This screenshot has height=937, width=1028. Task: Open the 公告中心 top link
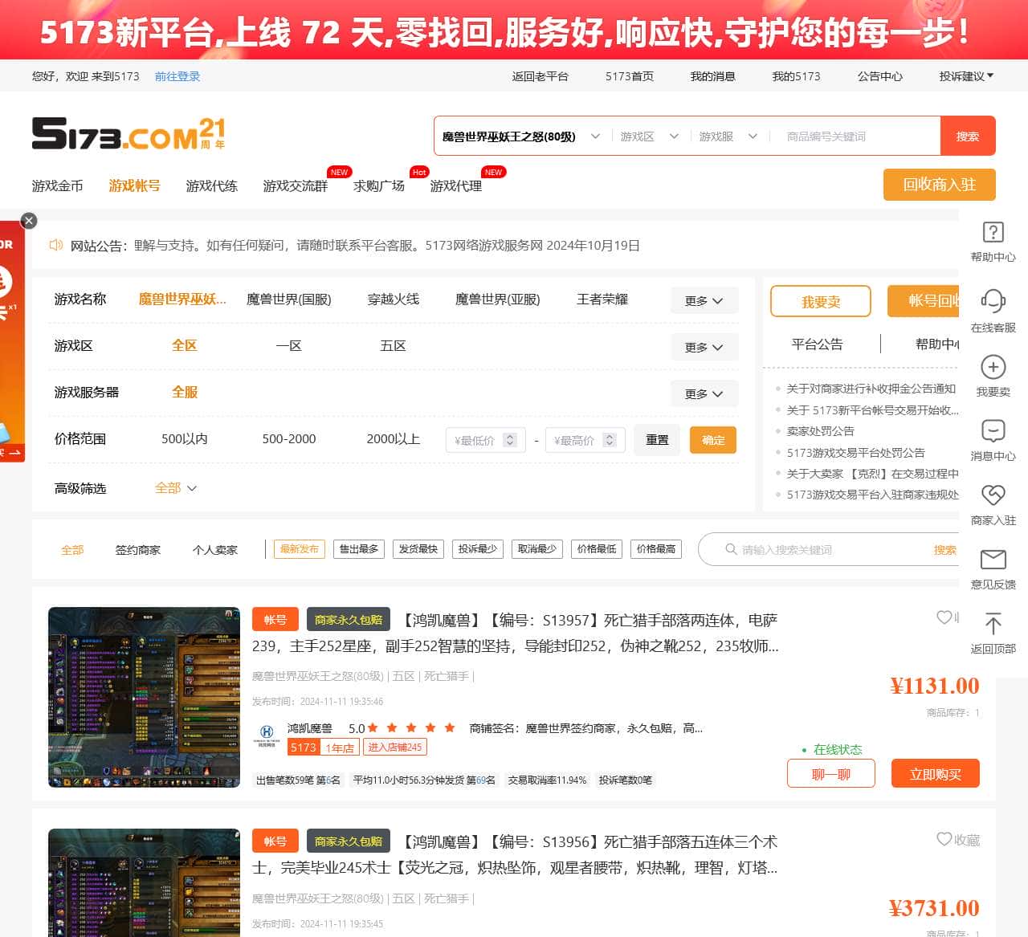880,76
